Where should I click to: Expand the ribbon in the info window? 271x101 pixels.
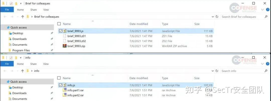[x=262, y=64]
